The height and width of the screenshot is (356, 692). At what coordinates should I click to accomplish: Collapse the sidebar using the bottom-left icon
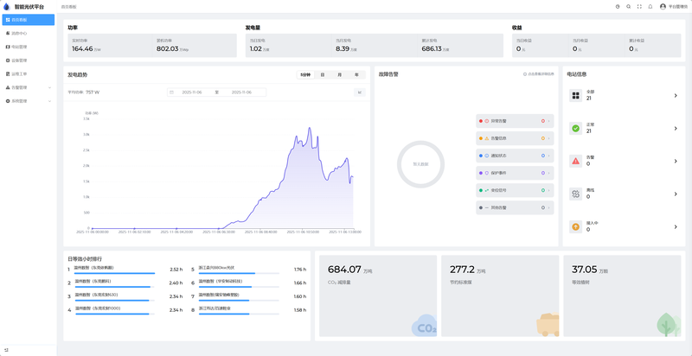click(6, 349)
